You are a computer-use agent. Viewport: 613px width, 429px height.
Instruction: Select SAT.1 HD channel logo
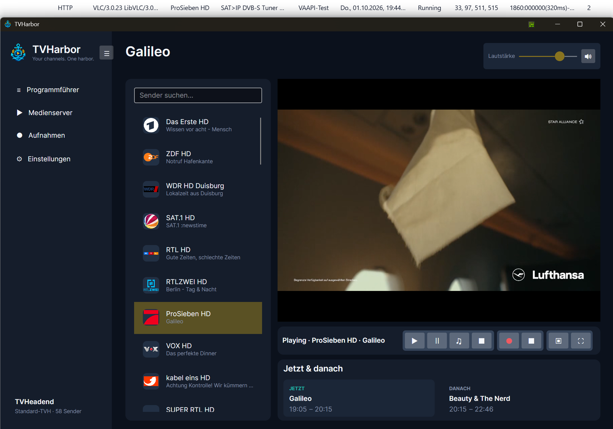(x=151, y=221)
